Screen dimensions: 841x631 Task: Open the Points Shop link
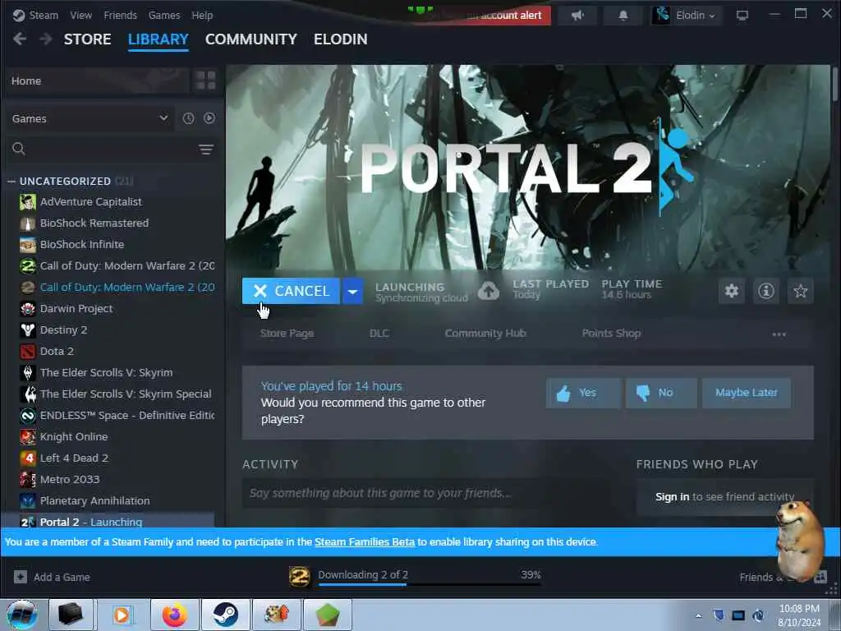click(611, 334)
